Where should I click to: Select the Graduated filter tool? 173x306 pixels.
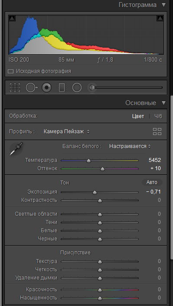click(62, 87)
